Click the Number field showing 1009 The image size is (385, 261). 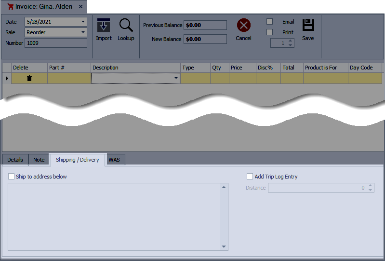click(x=56, y=43)
